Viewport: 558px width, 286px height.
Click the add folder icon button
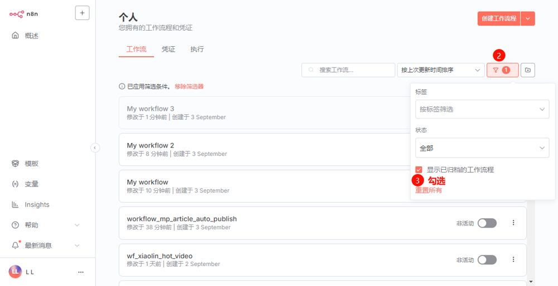(528, 70)
